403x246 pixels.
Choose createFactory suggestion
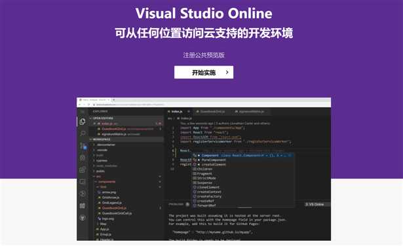click(x=243, y=196)
